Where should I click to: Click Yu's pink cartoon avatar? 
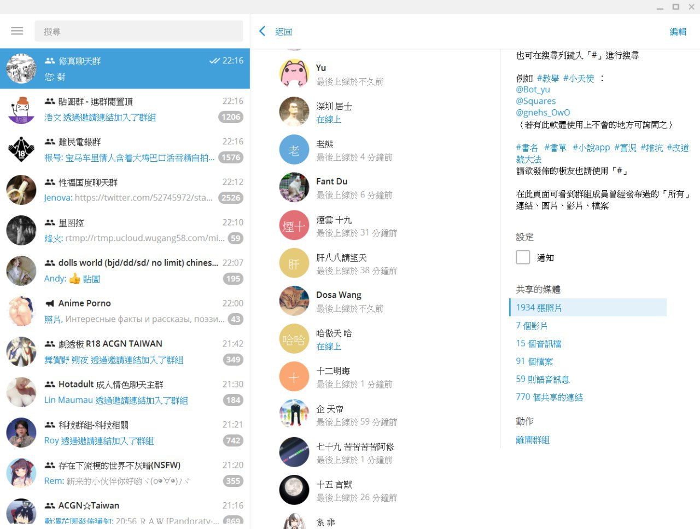[x=294, y=74]
